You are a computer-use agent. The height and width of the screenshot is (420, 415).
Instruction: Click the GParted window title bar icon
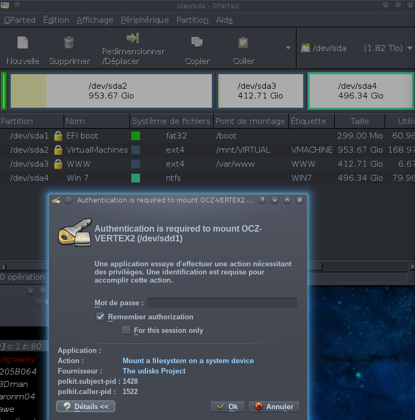5,5
